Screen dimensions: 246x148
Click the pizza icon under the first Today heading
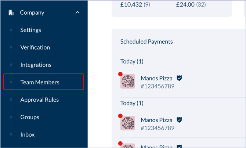(128, 82)
